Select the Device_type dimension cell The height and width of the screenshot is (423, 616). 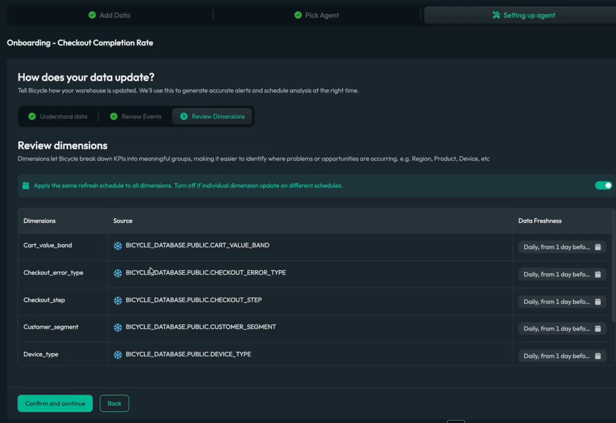click(63, 354)
